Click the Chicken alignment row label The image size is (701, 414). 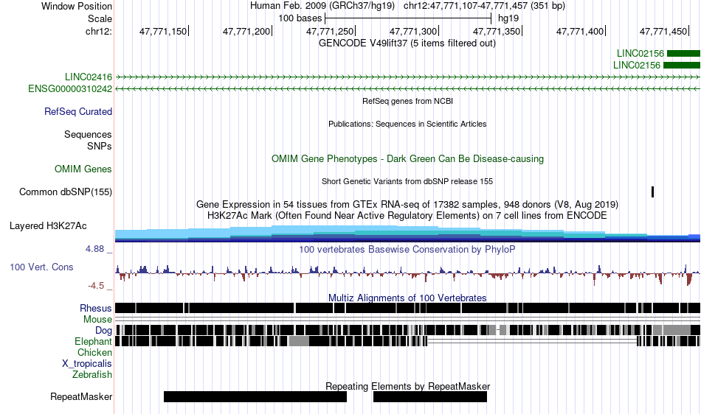point(94,352)
